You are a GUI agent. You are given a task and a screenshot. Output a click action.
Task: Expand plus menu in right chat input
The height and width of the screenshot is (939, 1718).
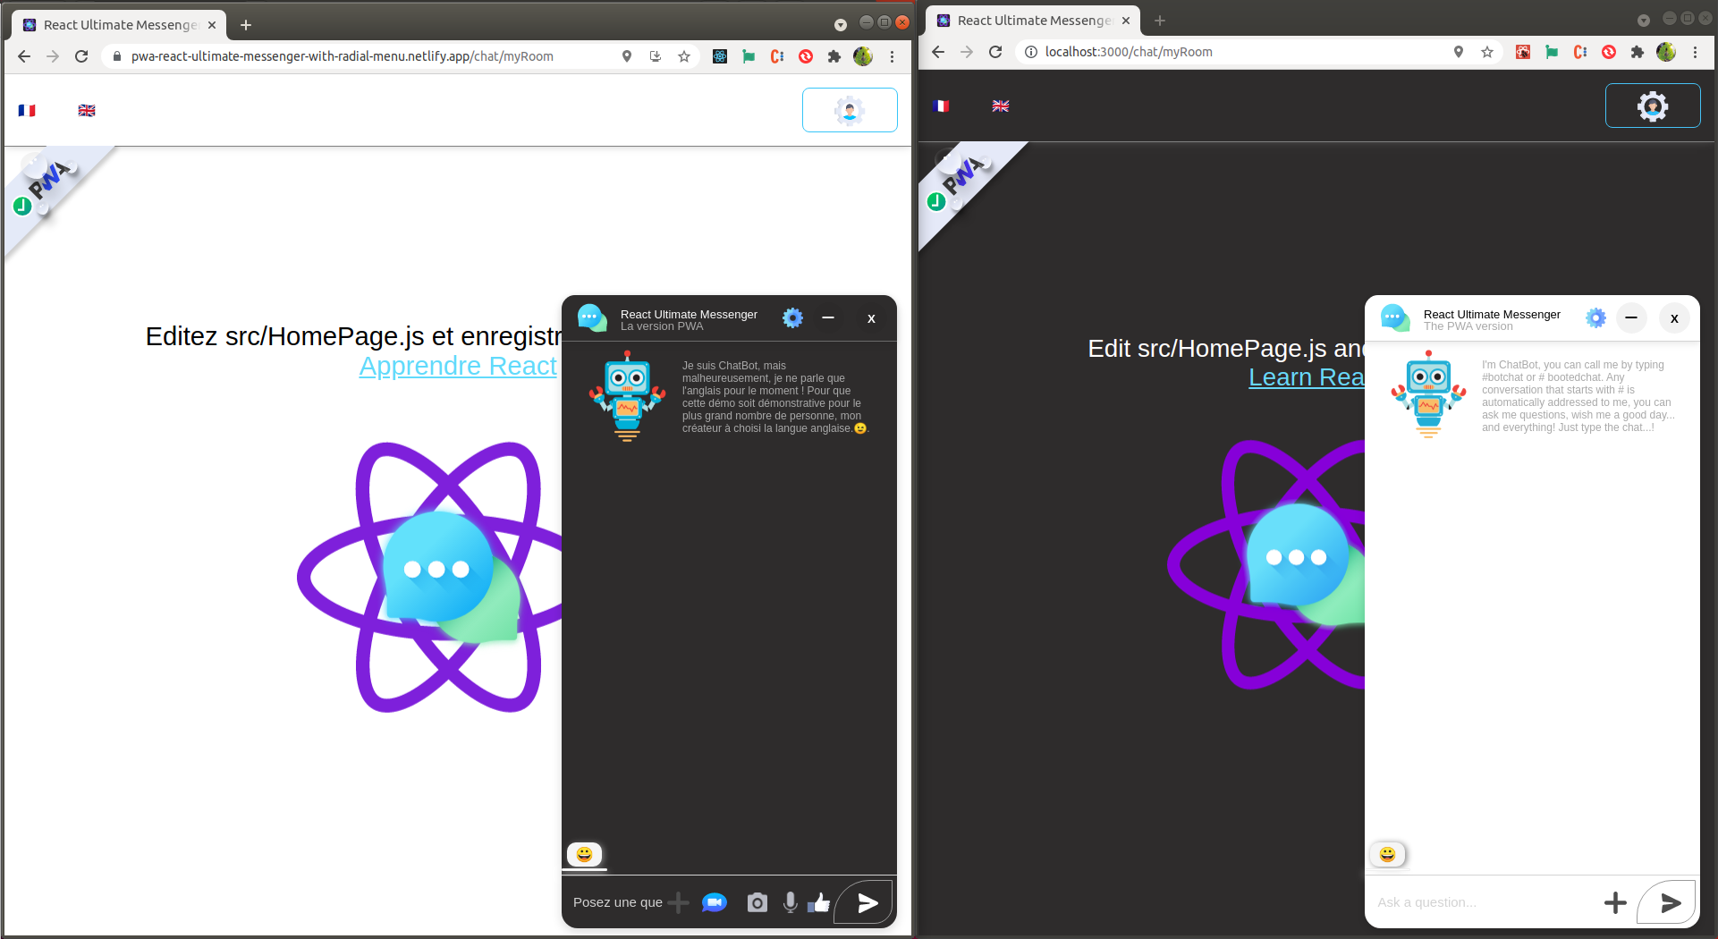pos(1614,902)
